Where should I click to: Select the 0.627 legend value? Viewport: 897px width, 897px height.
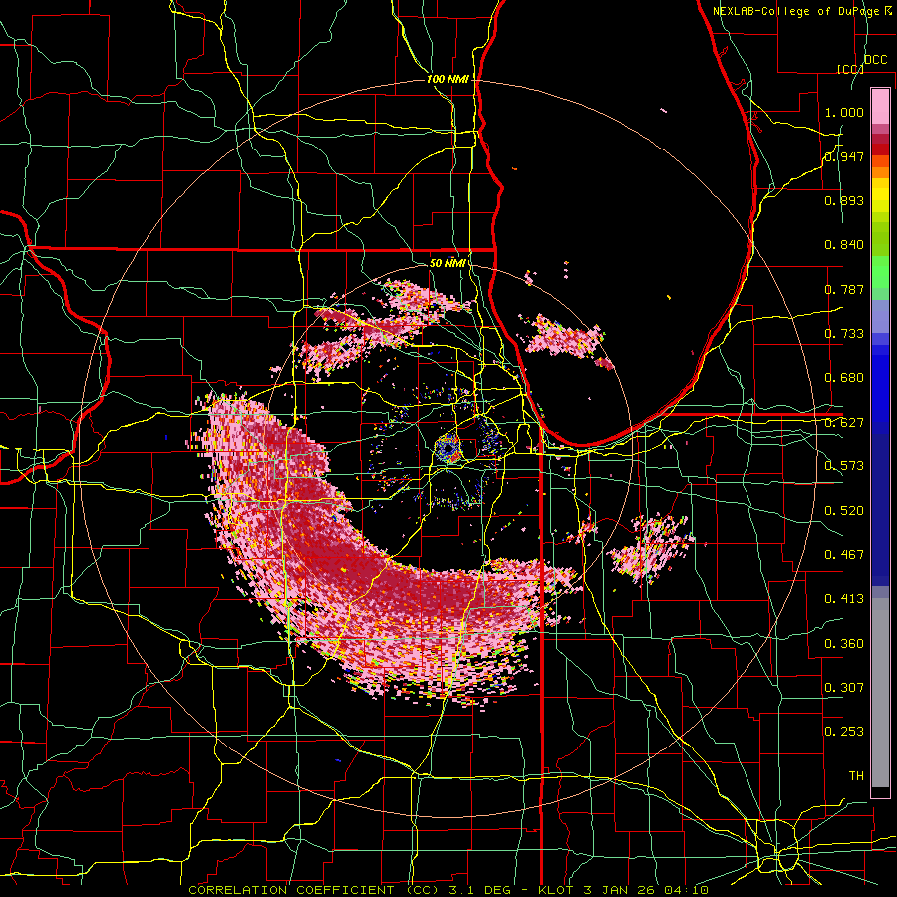[844, 423]
